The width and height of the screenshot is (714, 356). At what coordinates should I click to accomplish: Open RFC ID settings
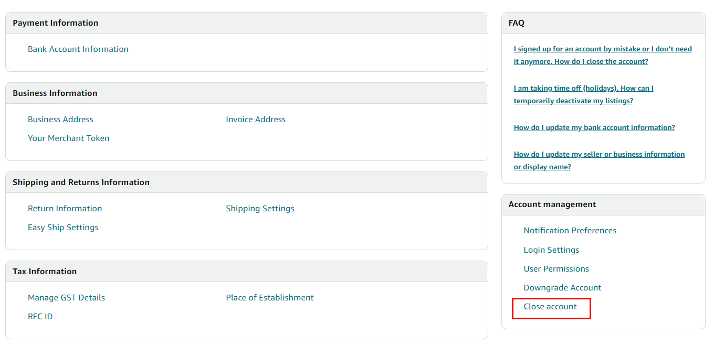[40, 316]
